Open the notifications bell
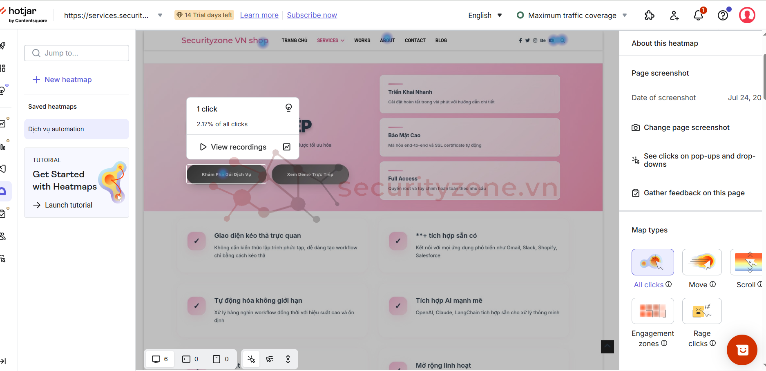The width and height of the screenshot is (766, 371). pyautogui.click(x=699, y=16)
